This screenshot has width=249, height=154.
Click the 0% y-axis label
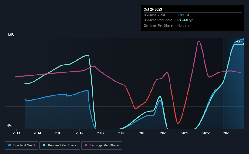pyautogui.click(x=9, y=126)
